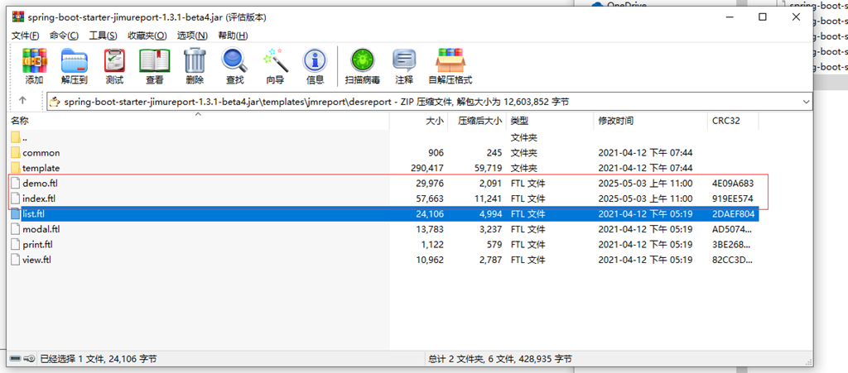The image size is (848, 373).
Task: Click size value 290,417 of template folder
Action: pos(426,168)
